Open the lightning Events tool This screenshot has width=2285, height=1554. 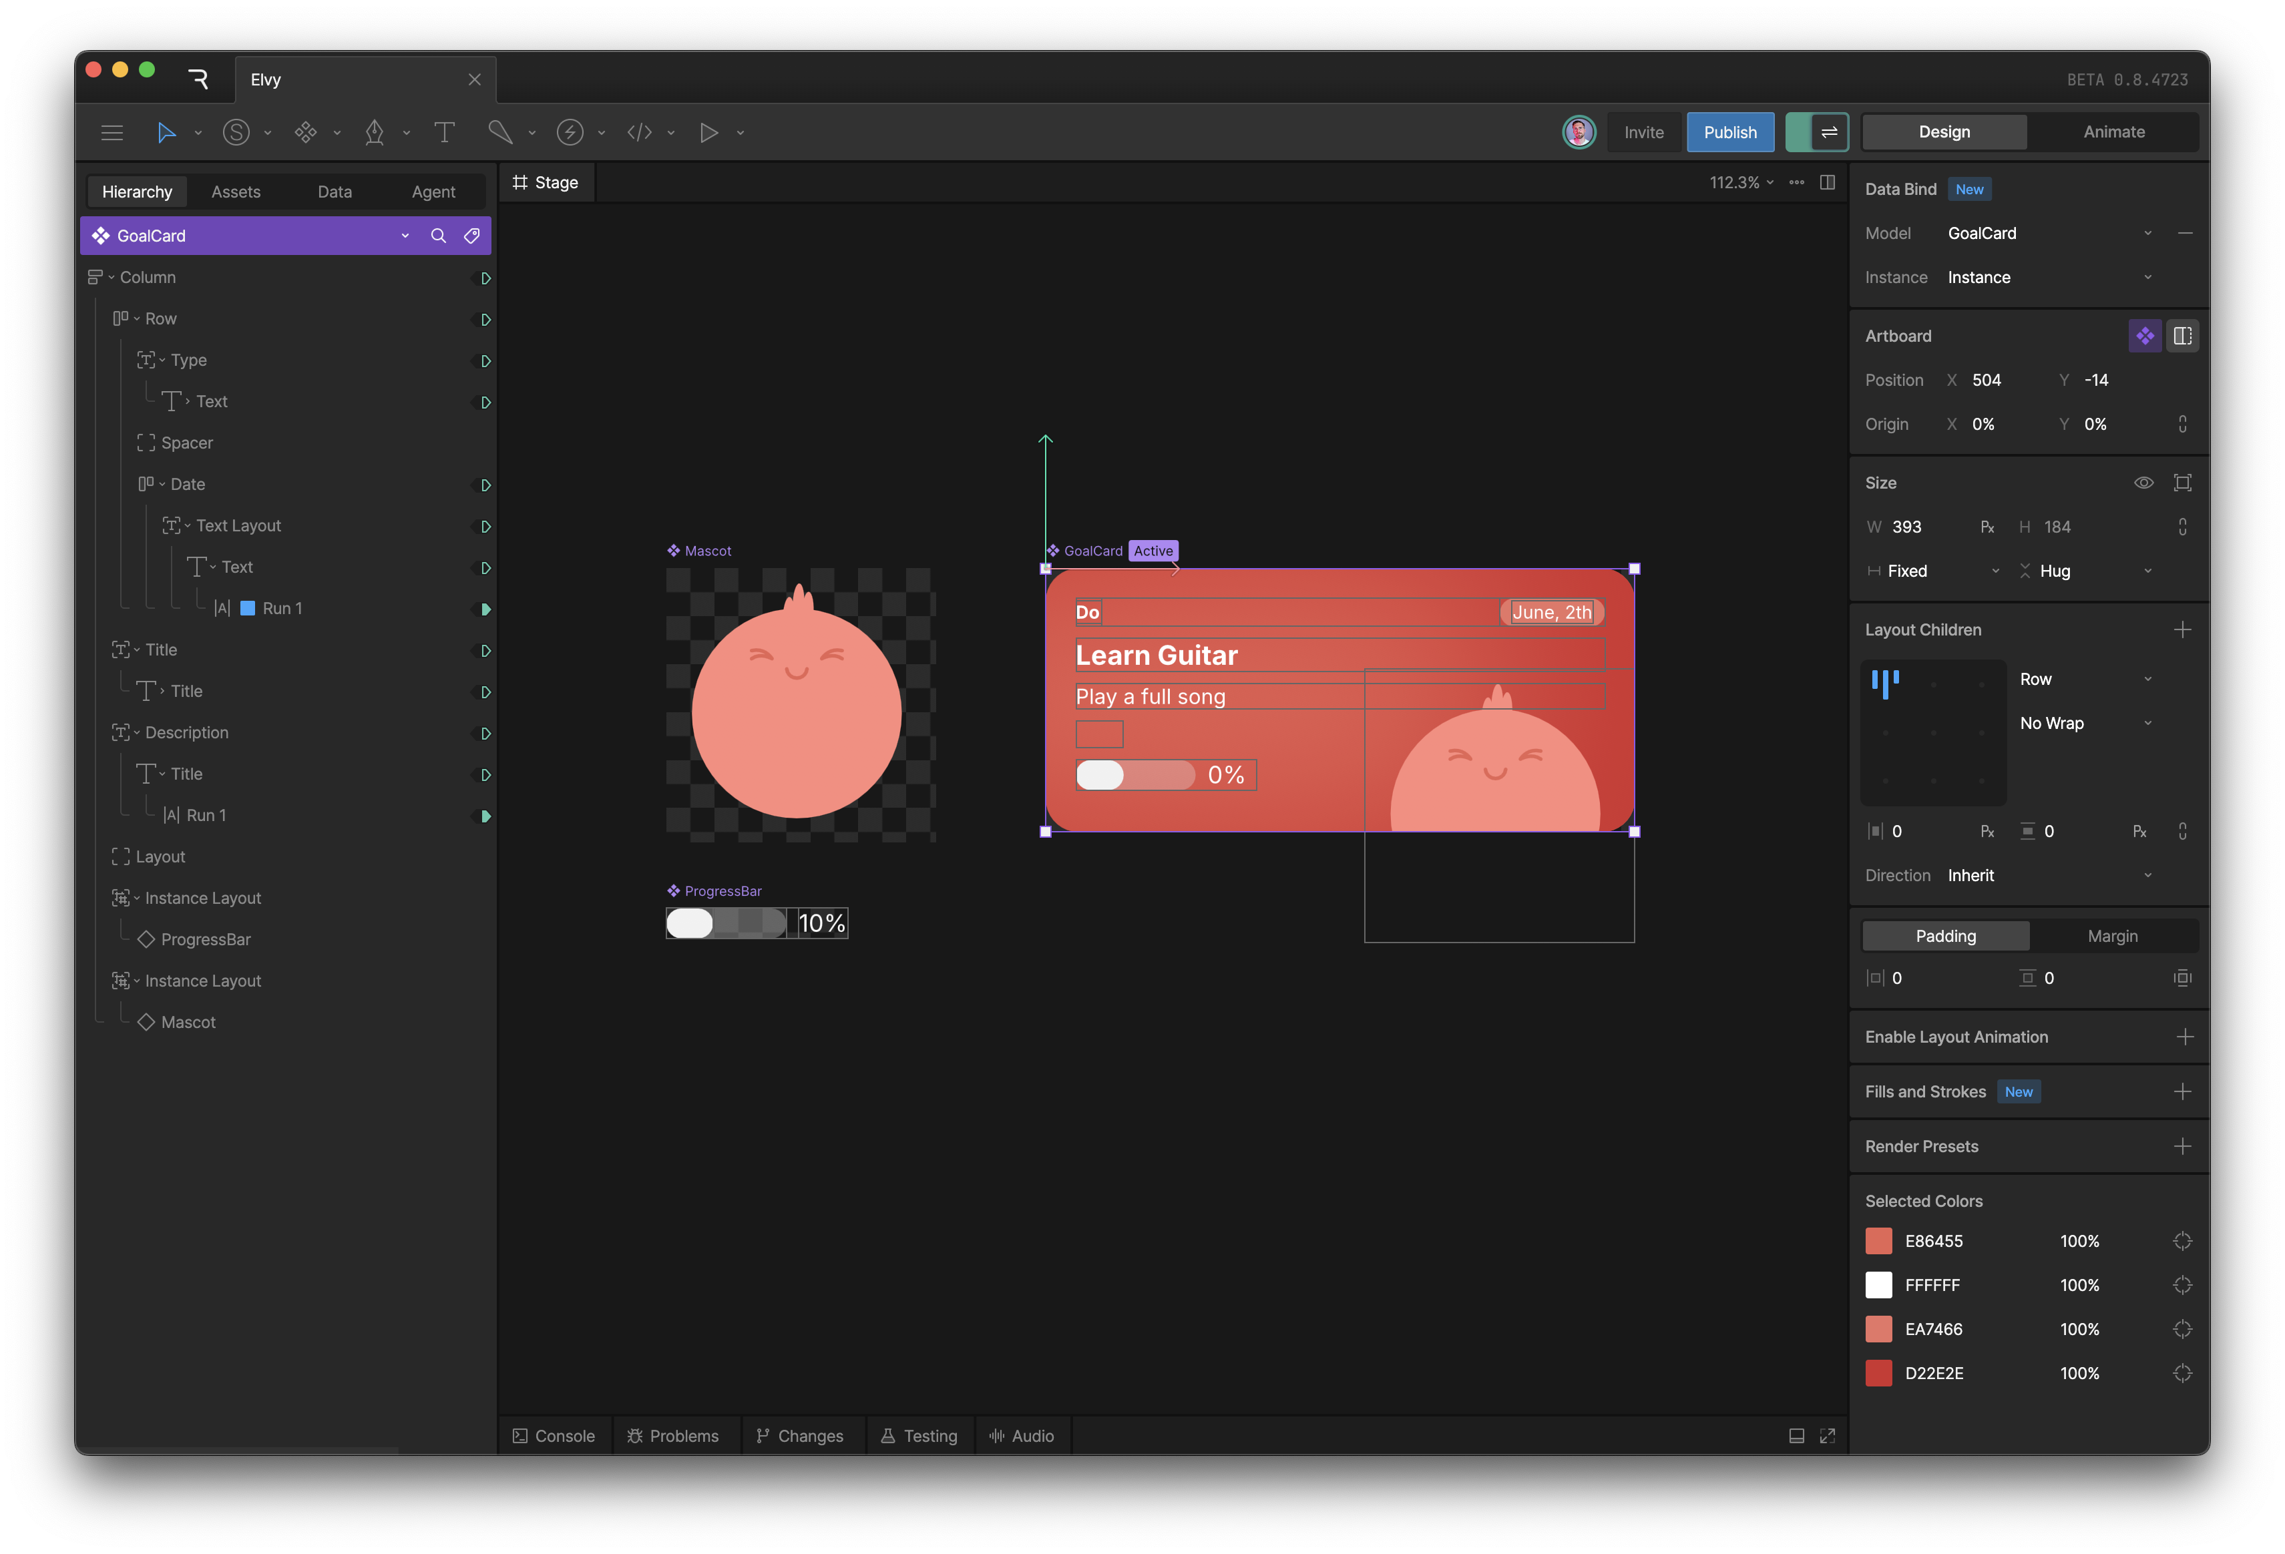pos(570,133)
